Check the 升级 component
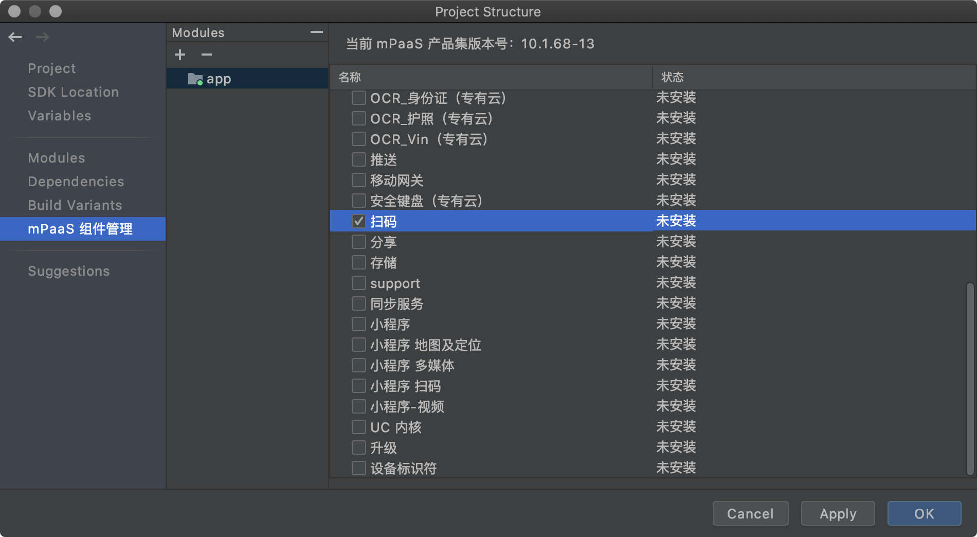Screen dimensions: 977x537 tap(358, 447)
